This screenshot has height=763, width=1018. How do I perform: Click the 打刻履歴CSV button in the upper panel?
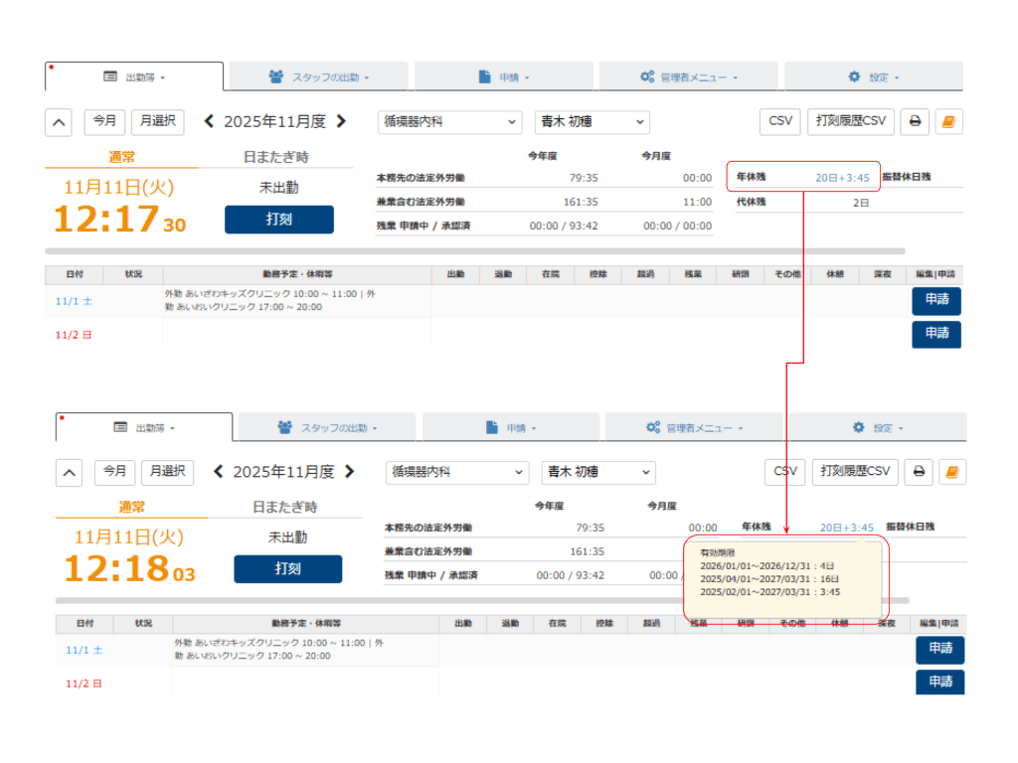pyautogui.click(x=850, y=121)
